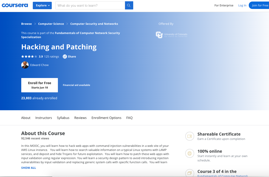Click the 'Hacking and Patching' course title

tap(59, 47)
